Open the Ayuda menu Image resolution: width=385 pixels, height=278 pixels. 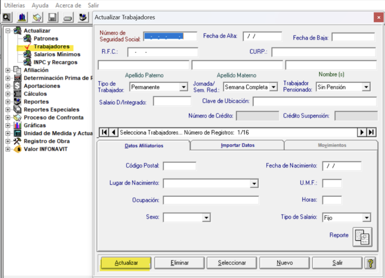point(40,5)
